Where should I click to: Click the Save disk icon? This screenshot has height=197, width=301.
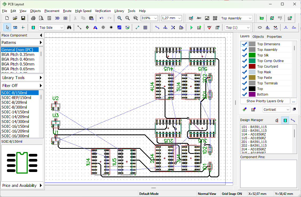23,18
